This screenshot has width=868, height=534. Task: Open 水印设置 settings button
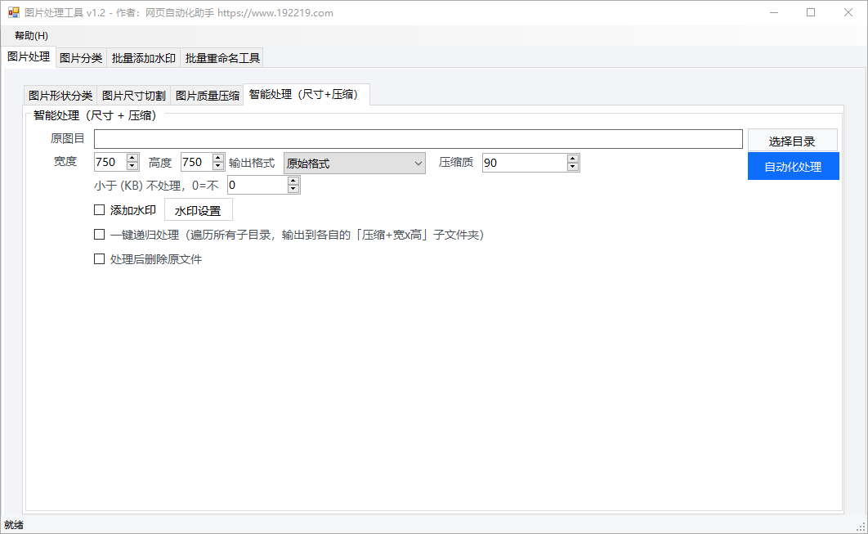click(198, 210)
